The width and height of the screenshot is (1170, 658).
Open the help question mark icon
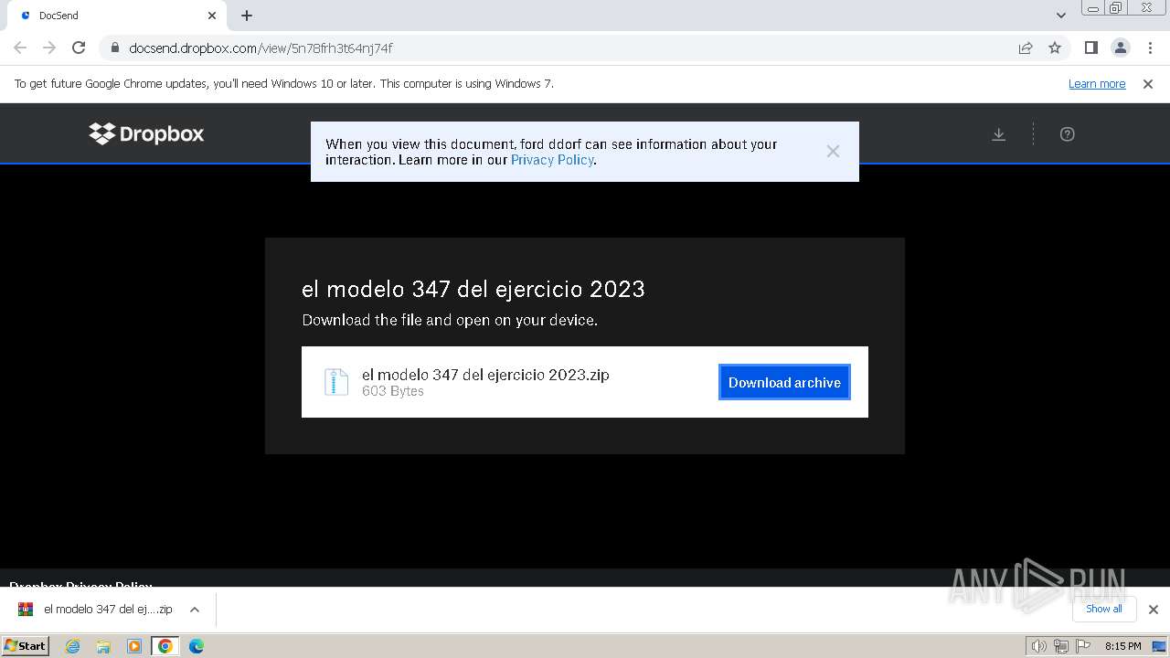tap(1067, 134)
